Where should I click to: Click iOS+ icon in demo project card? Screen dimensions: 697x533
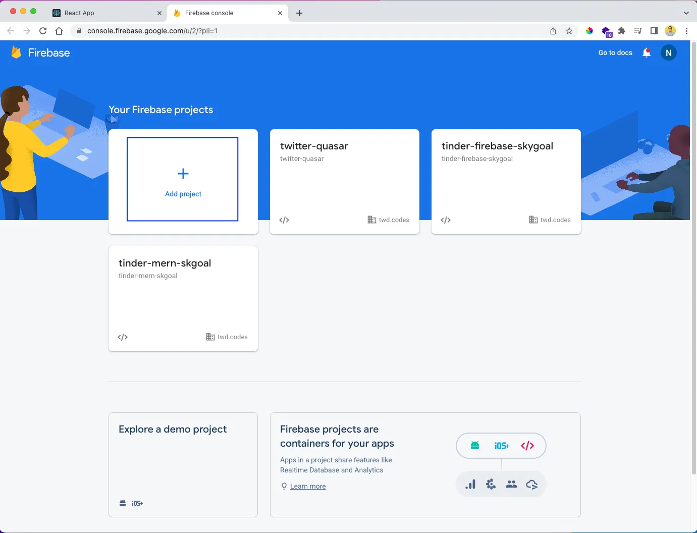coord(137,503)
